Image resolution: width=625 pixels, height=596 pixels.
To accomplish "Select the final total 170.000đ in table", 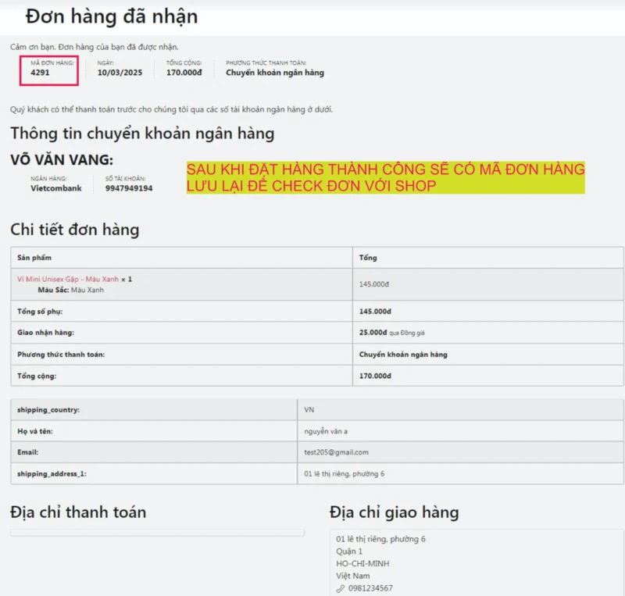I will coord(375,376).
